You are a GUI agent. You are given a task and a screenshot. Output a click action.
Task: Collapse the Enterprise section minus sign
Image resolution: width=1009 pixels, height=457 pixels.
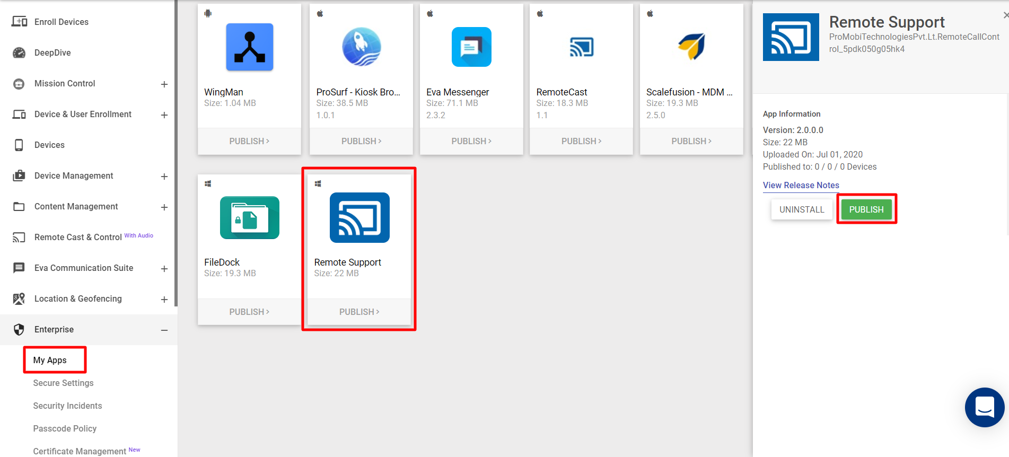pyautogui.click(x=164, y=330)
